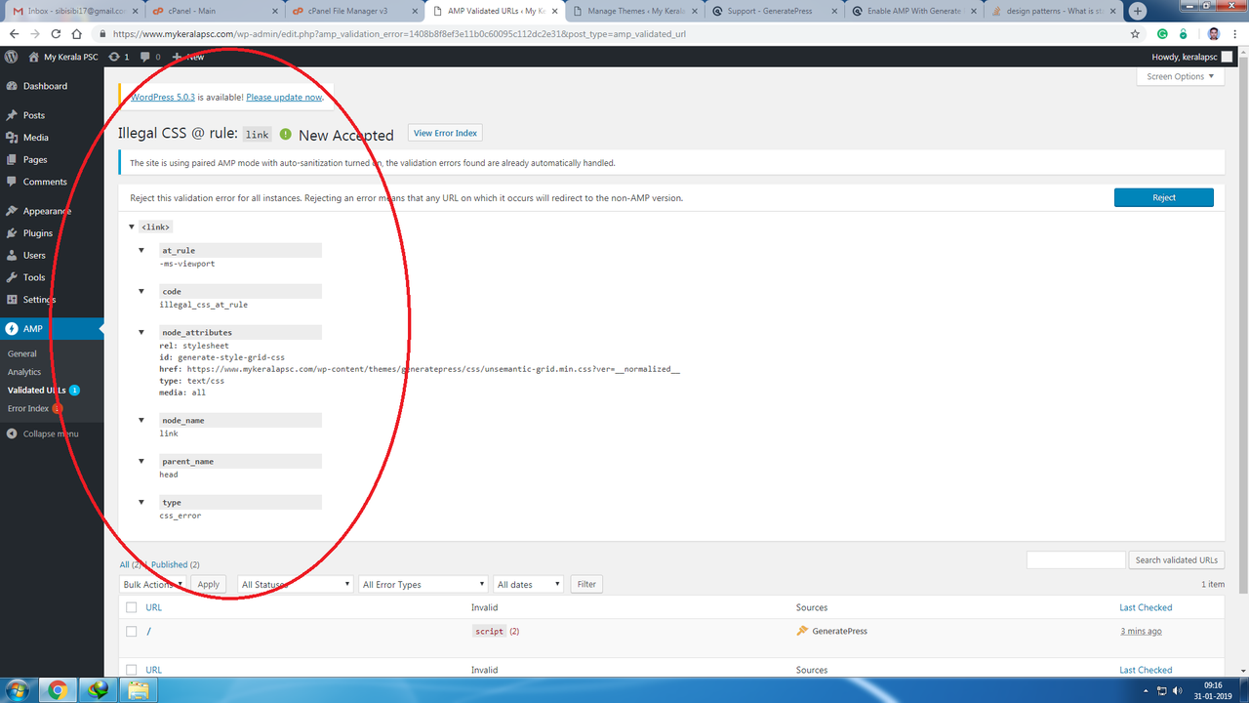
Task: Collapse the admin menu
Action: point(52,434)
